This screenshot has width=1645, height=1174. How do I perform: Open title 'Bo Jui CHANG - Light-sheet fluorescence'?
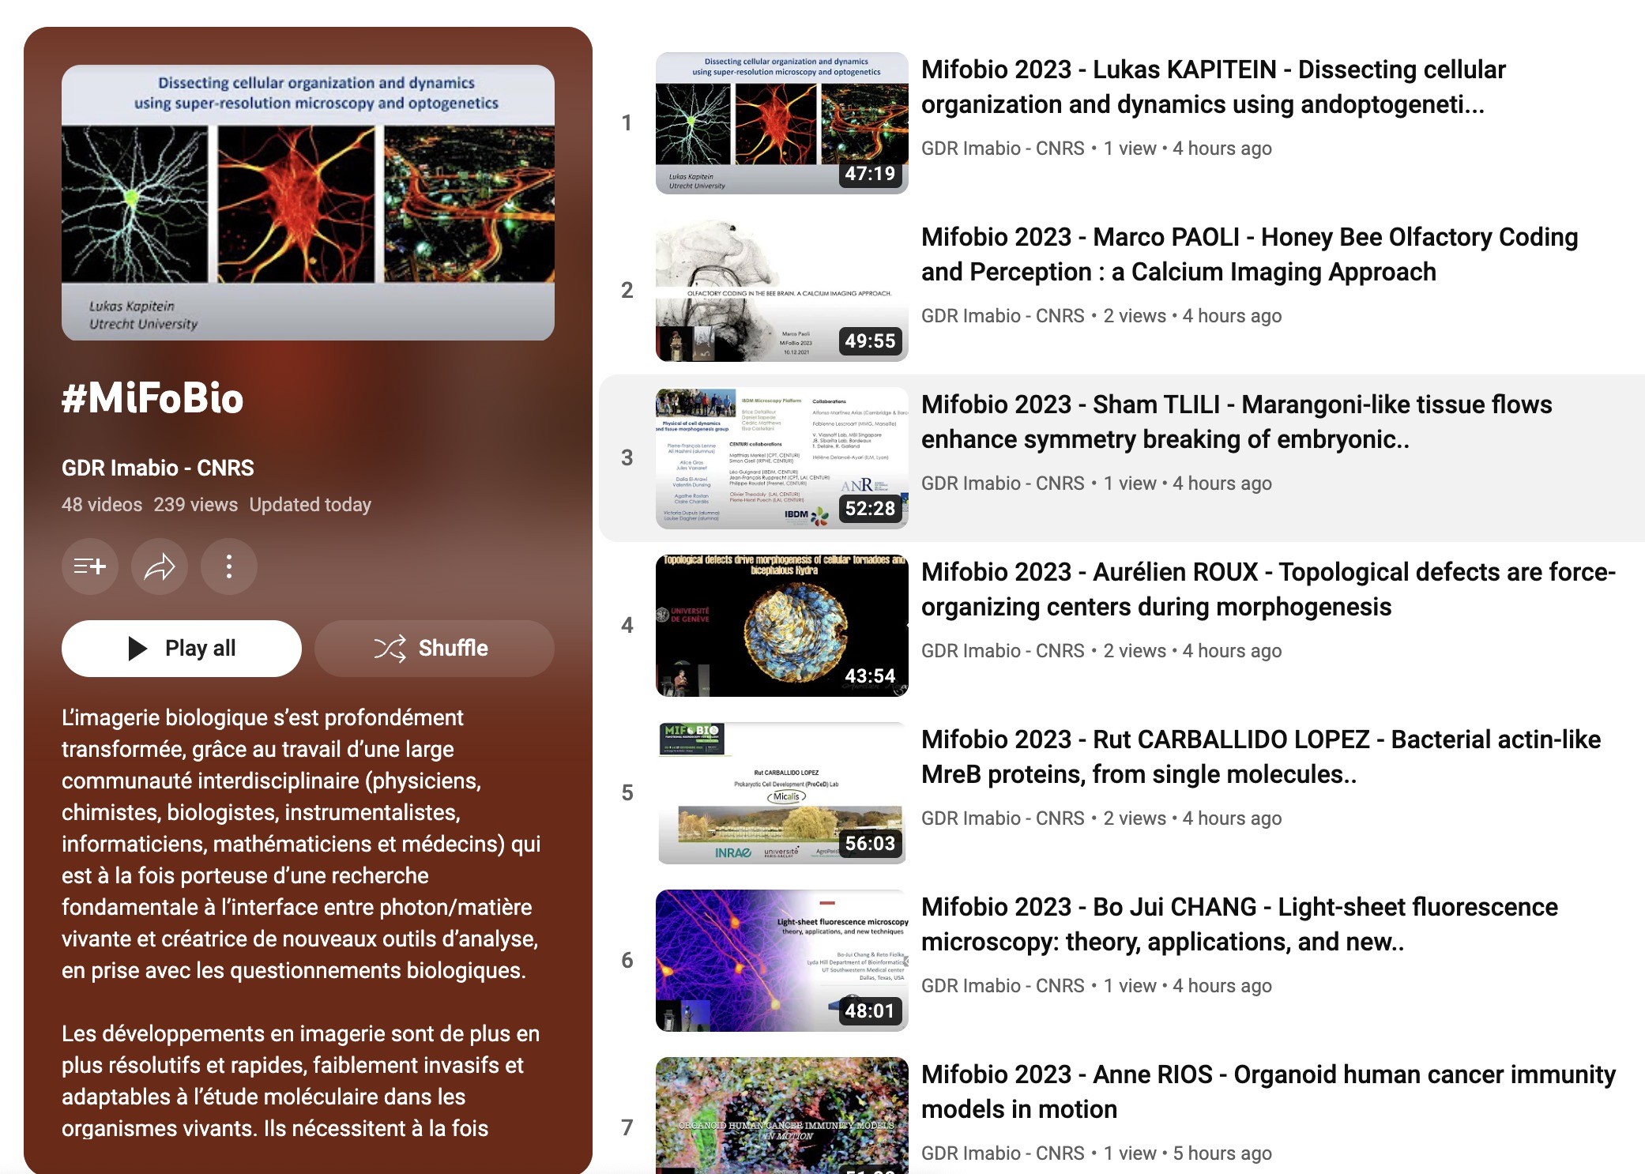(1240, 924)
